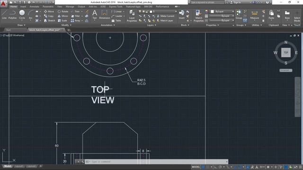This screenshot has height=170, width=303.
Task: Select Match Properties tool
Action: pyautogui.click(x=198, y=16)
